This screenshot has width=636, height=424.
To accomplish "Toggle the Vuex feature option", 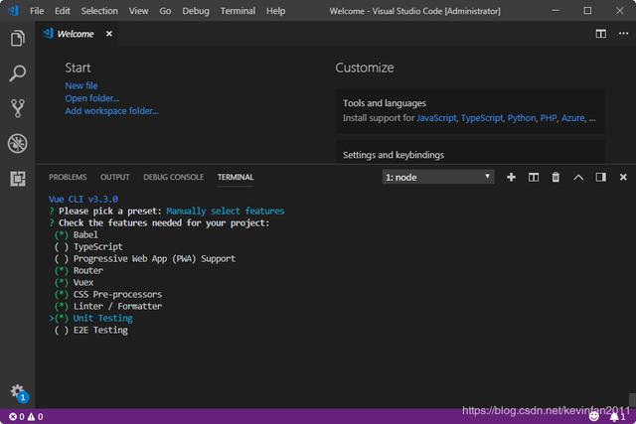I will (74, 282).
